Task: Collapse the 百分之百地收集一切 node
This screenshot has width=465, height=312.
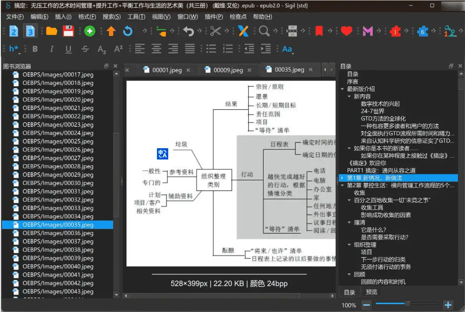Action: click(349, 200)
